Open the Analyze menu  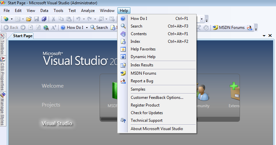click(88, 11)
